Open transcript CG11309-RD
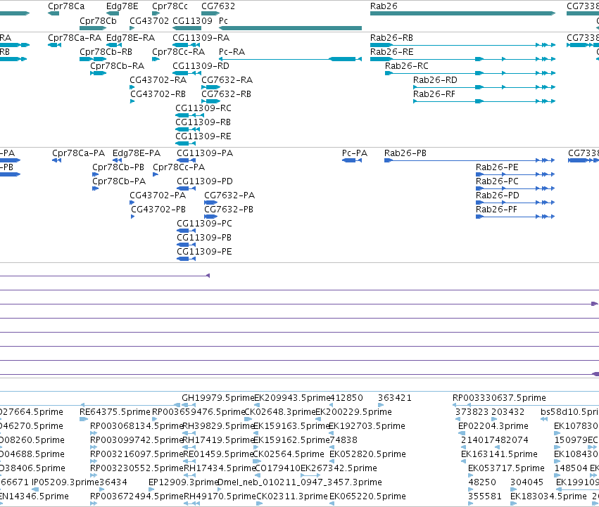The image size is (599, 507). pos(201,66)
